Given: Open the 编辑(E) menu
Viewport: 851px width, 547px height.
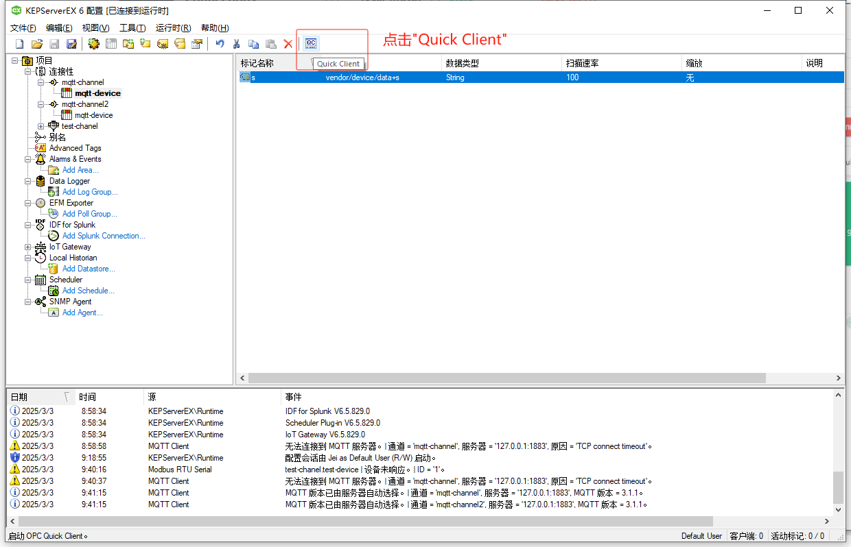Looking at the screenshot, I should tap(59, 28).
